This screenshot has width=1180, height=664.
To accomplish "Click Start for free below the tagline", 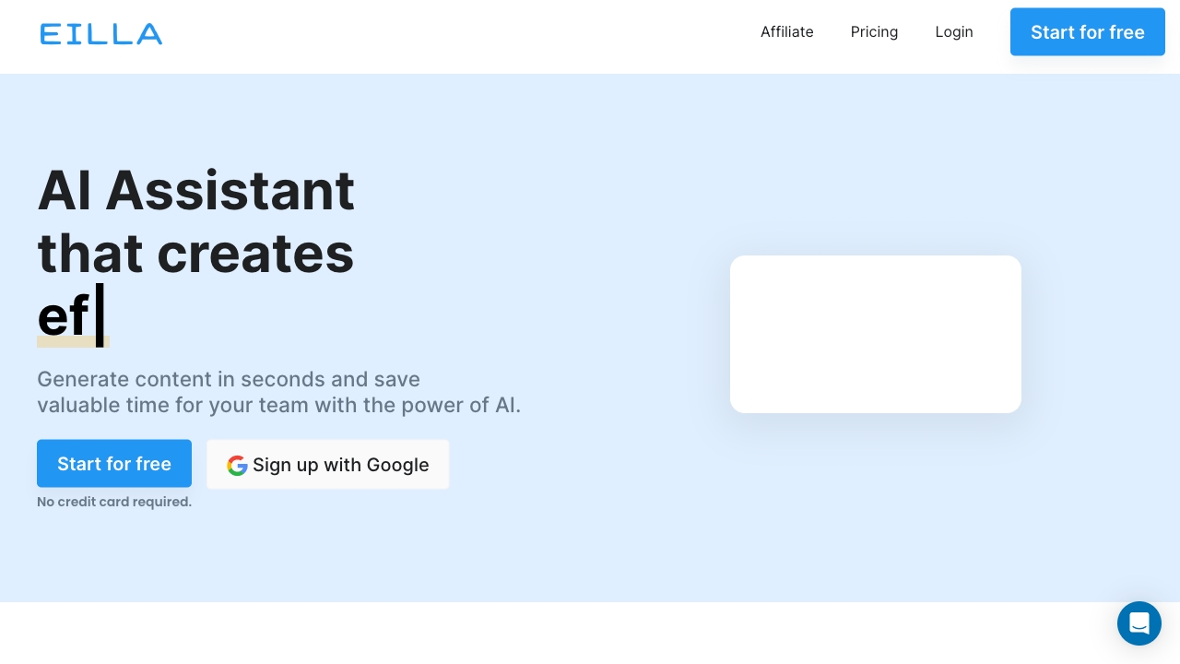I will [x=114, y=463].
